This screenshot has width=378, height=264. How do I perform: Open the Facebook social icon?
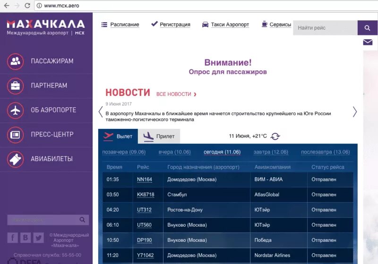[x=13, y=238]
